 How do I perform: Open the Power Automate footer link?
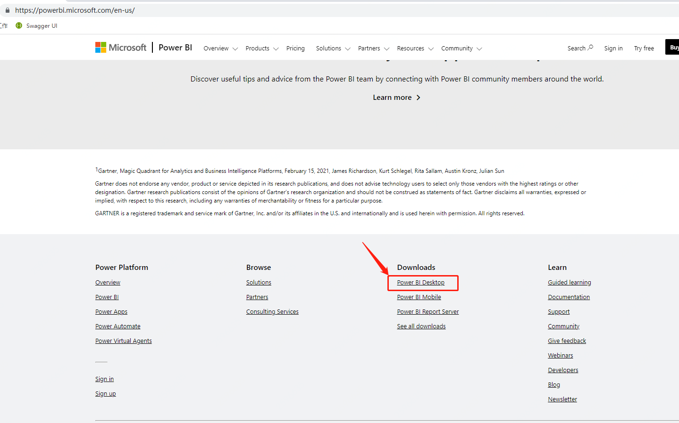point(118,326)
